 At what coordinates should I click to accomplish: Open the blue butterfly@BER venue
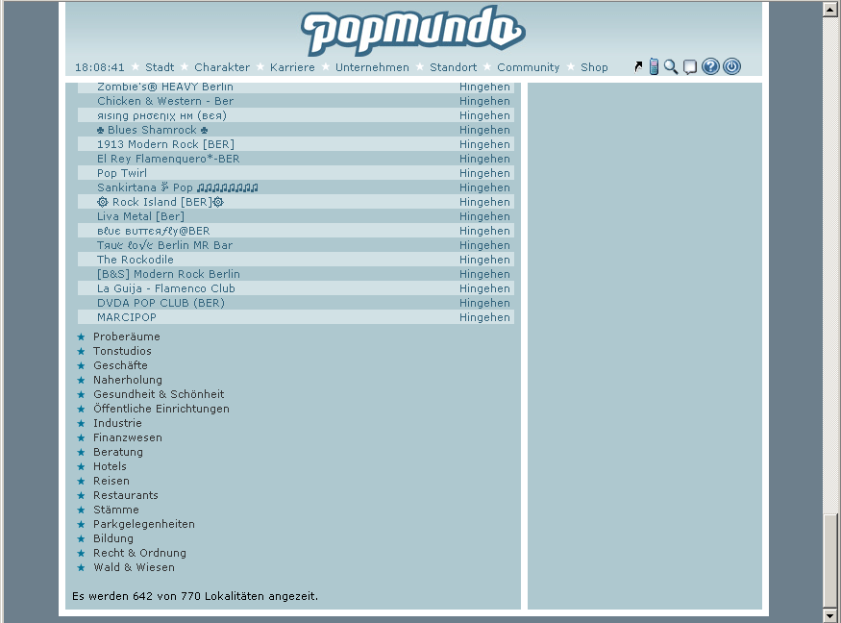[x=154, y=232]
